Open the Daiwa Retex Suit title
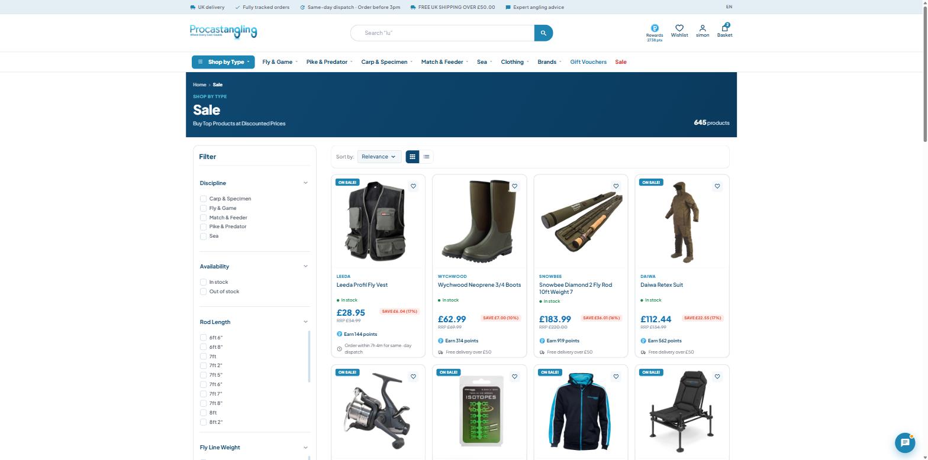 (x=662, y=285)
